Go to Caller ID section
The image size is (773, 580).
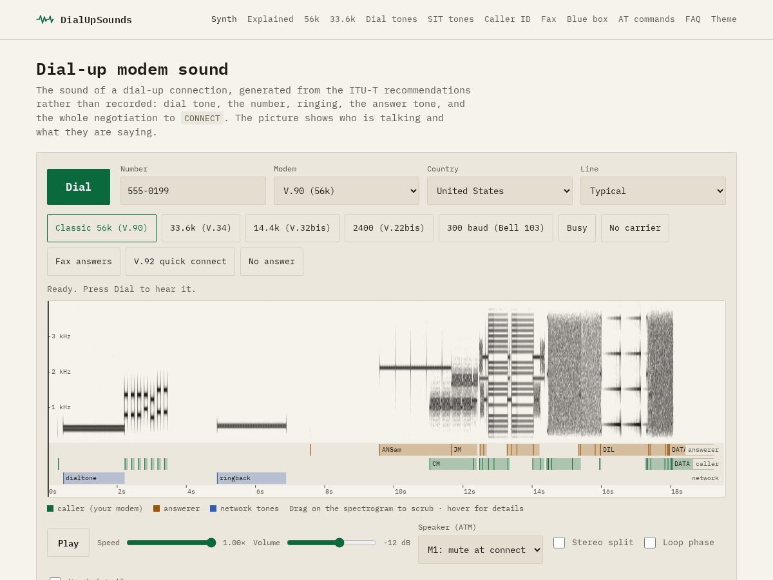click(x=508, y=19)
